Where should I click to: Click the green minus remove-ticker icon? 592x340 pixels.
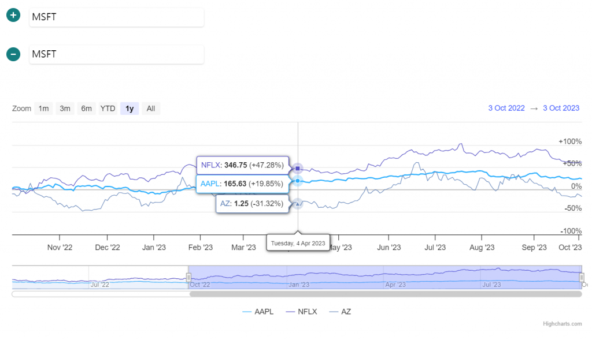(13, 54)
